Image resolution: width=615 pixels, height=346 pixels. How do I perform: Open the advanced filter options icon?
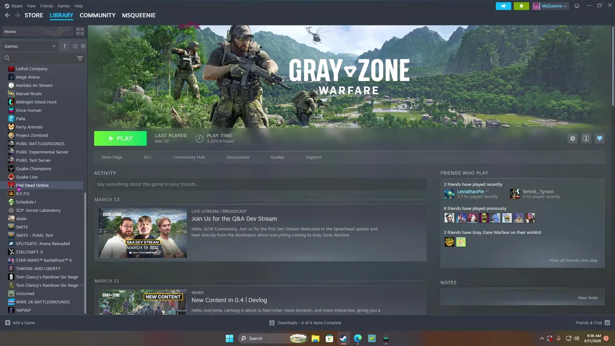click(x=80, y=58)
